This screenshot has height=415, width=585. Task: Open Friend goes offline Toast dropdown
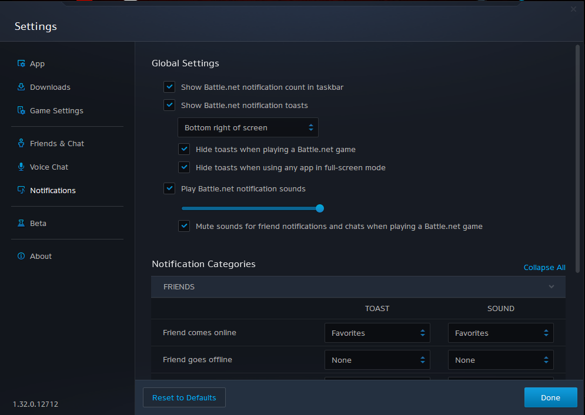(377, 360)
